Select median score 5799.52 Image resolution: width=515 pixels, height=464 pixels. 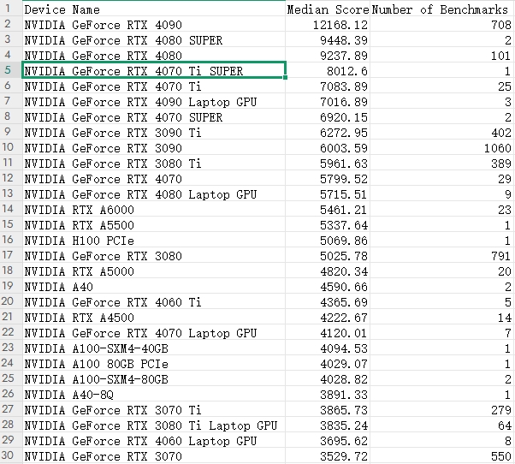[x=328, y=178]
